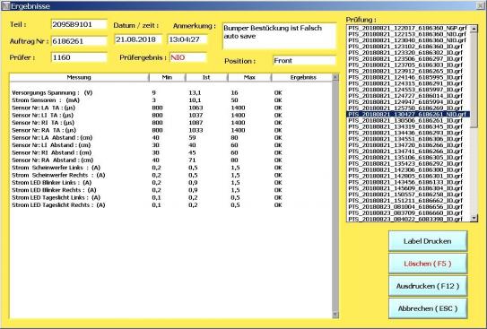
Task: Click the Ergebniss column header
Action: point(302,77)
